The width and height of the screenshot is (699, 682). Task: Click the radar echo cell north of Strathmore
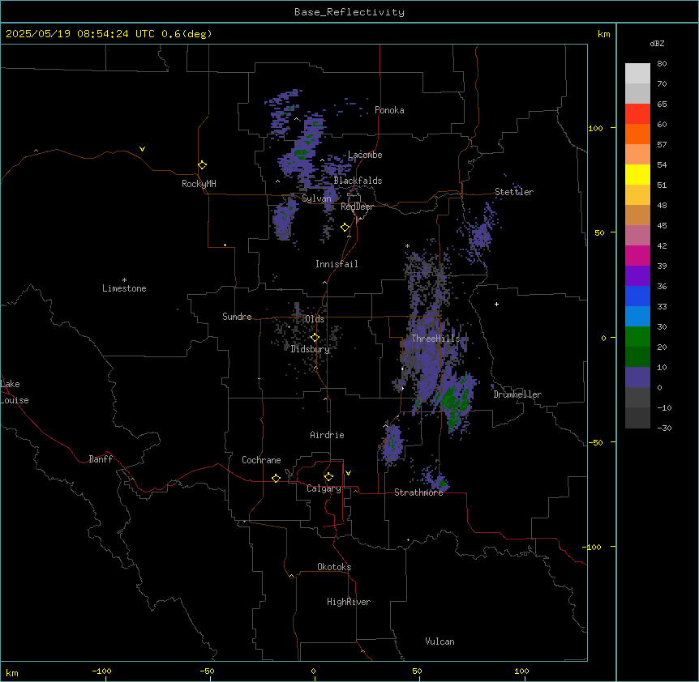[392, 445]
